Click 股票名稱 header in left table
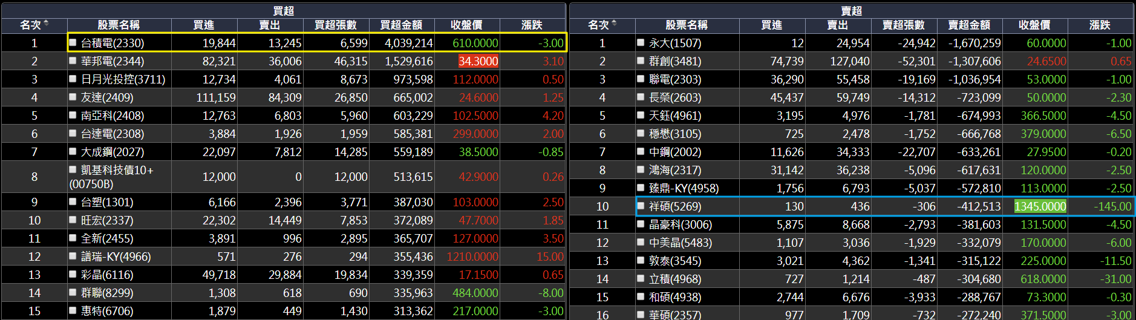Viewport: 1136px width, 320px height. [119, 25]
